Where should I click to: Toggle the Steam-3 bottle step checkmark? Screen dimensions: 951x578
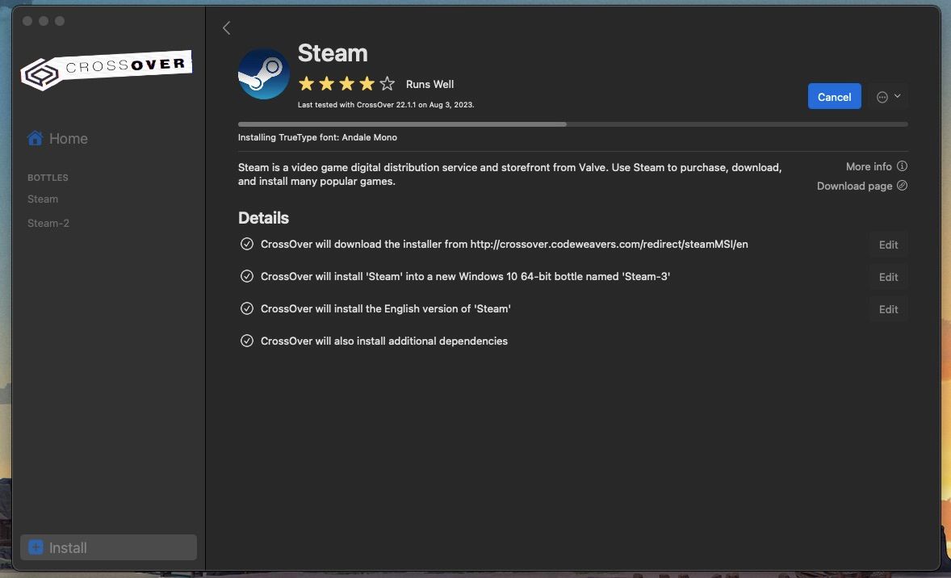(247, 275)
